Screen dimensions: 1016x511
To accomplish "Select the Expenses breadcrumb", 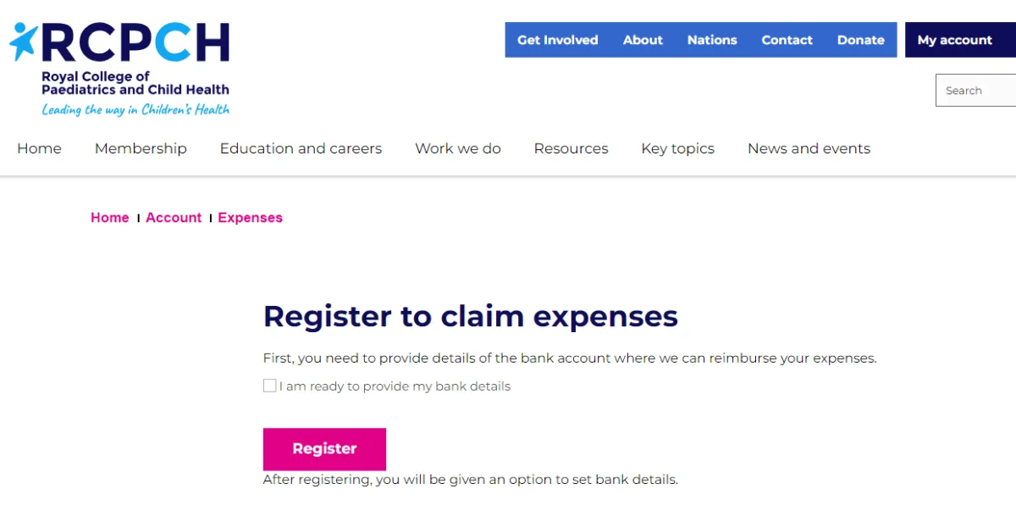I will point(250,217).
